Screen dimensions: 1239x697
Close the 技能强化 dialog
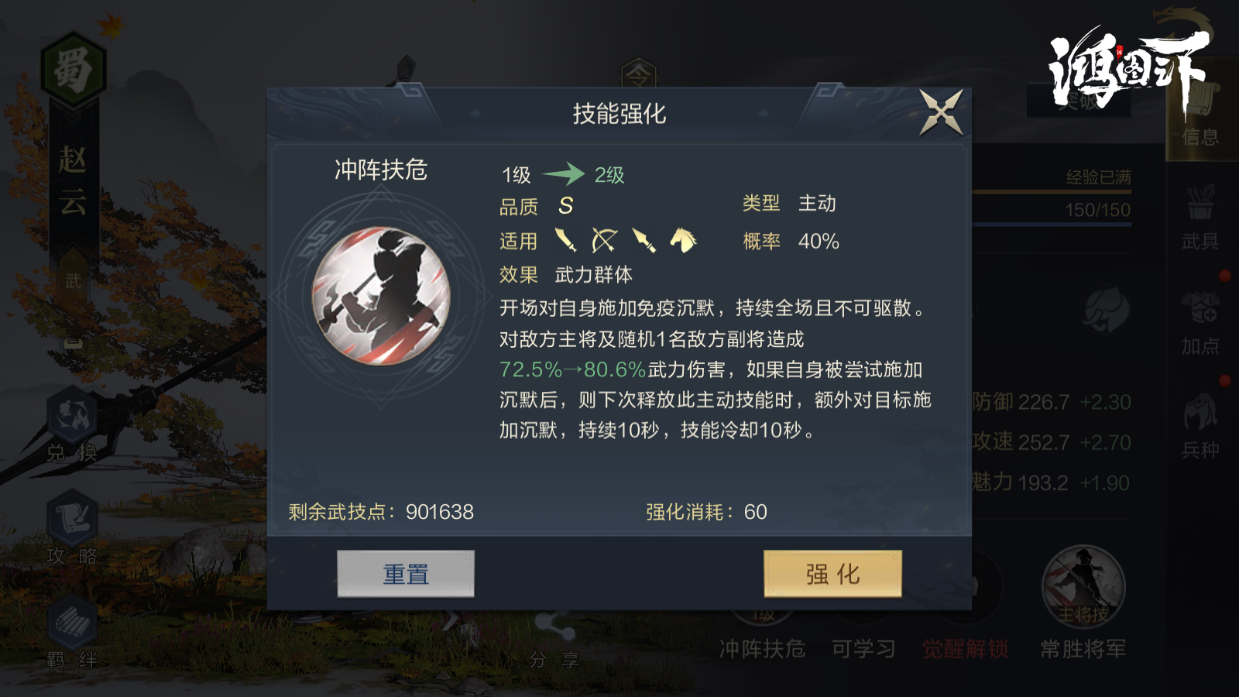click(941, 113)
